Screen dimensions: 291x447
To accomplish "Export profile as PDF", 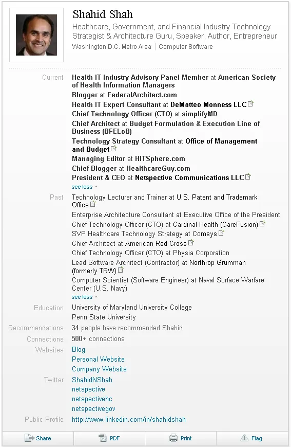I will pyautogui.click(x=109, y=438).
